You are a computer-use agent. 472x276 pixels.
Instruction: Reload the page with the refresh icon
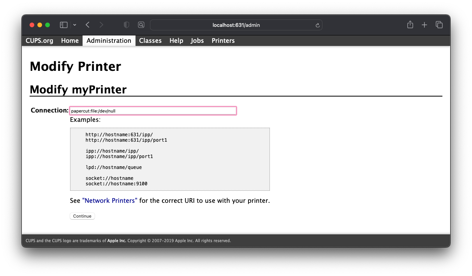pyautogui.click(x=317, y=25)
